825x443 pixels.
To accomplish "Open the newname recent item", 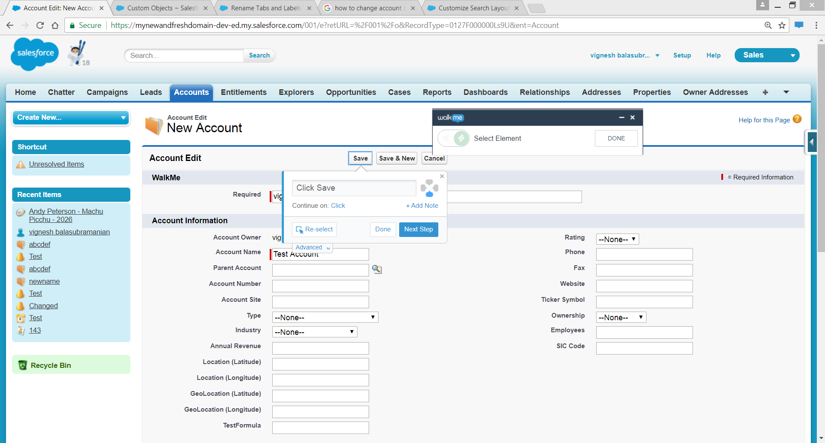I will pos(44,281).
